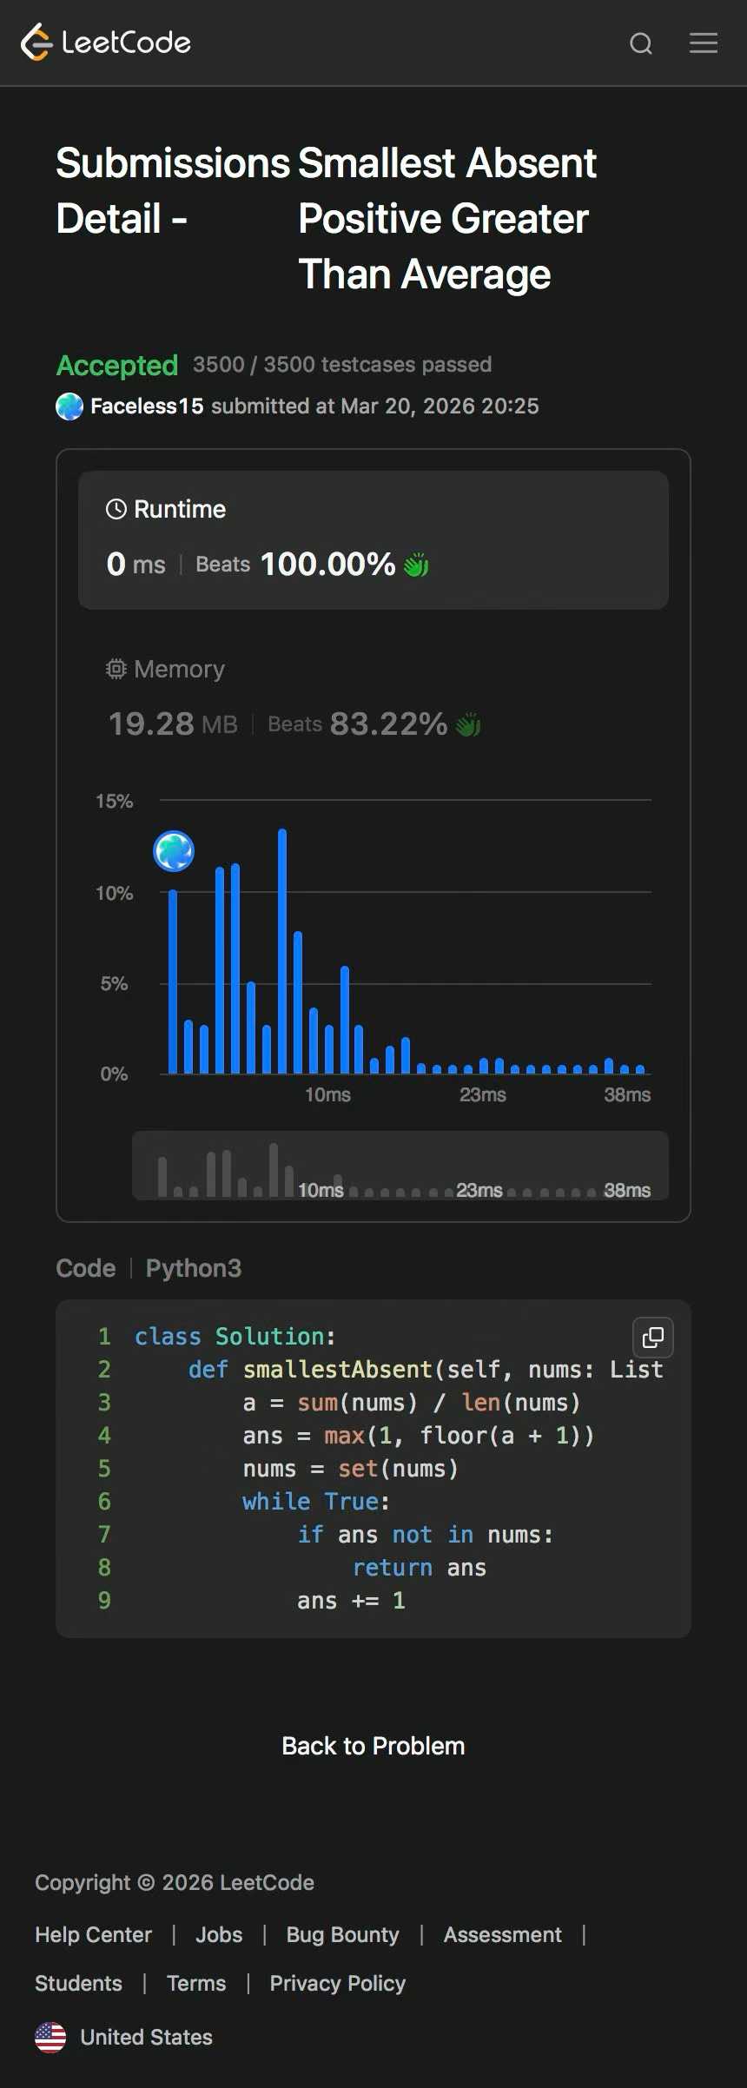Viewport: 747px width, 2088px height.
Task: Go Back to Problem
Action: pos(373,1746)
